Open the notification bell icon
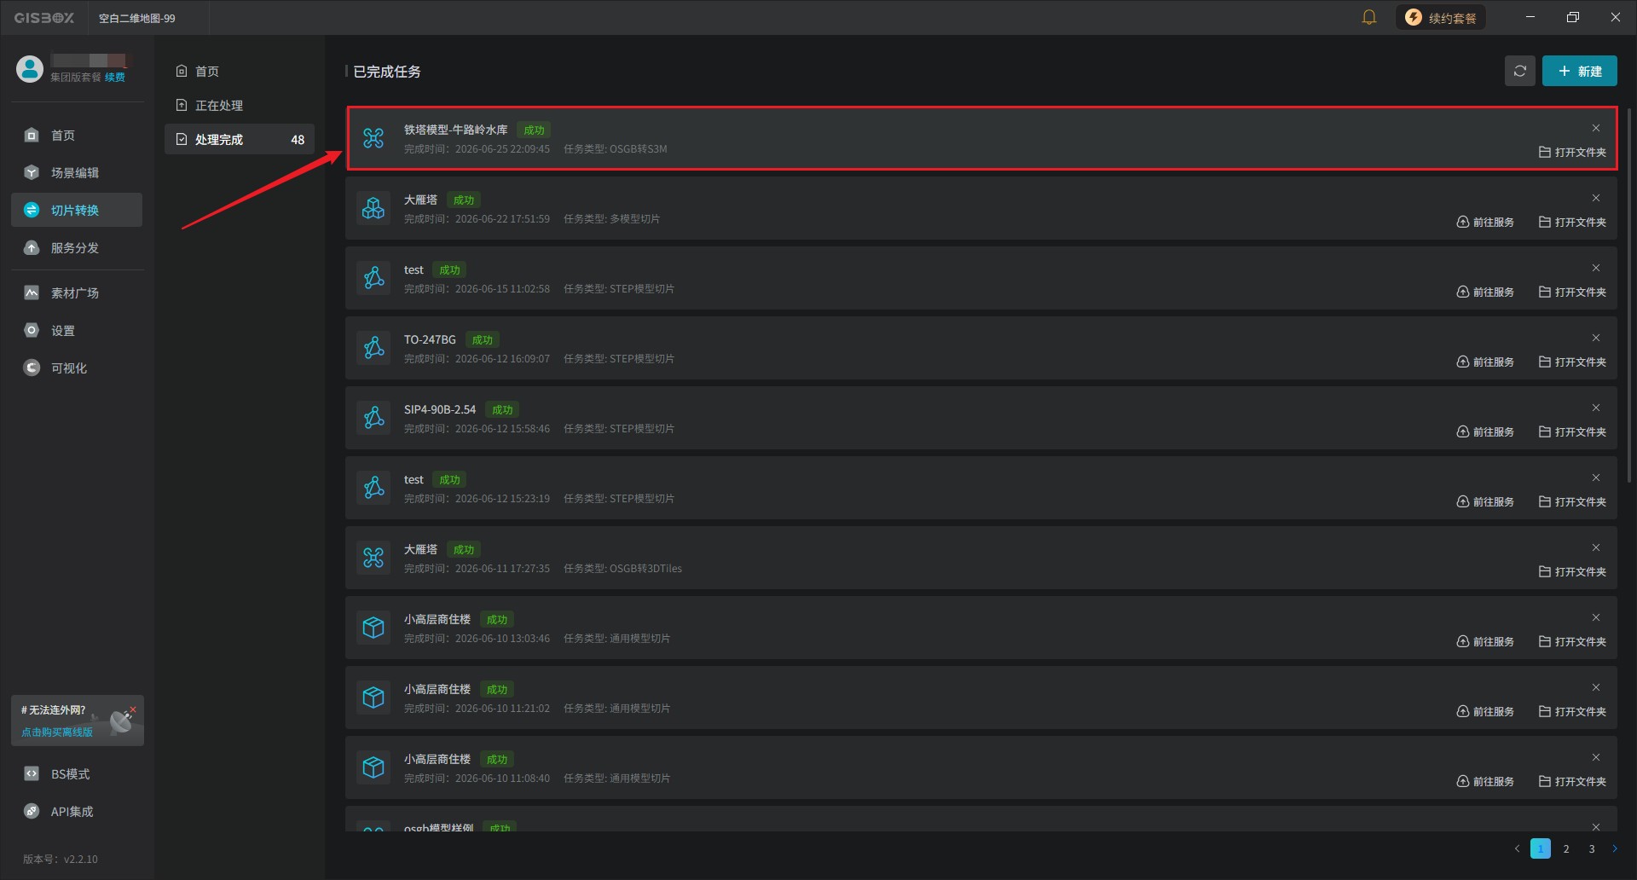 [1369, 17]
